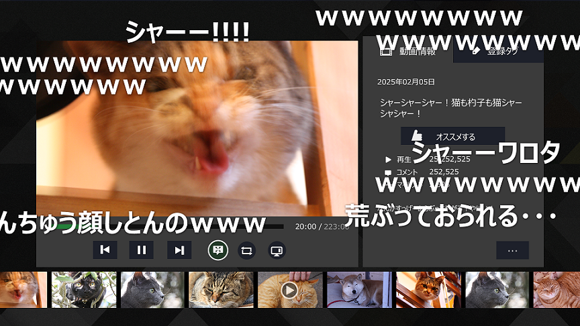Open the 動画情報 tab
This screenshot has width=580, height=326.
coord(408,50)
